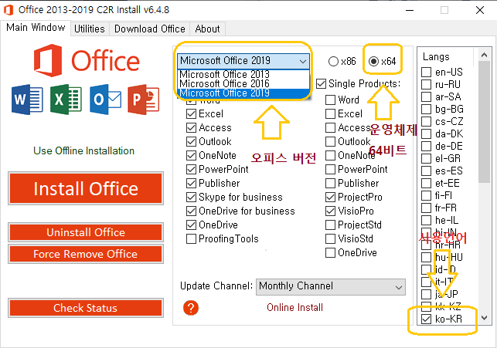Click the Check Status button
The width and height of the screenshot is (497, 348).
(86, 308)
